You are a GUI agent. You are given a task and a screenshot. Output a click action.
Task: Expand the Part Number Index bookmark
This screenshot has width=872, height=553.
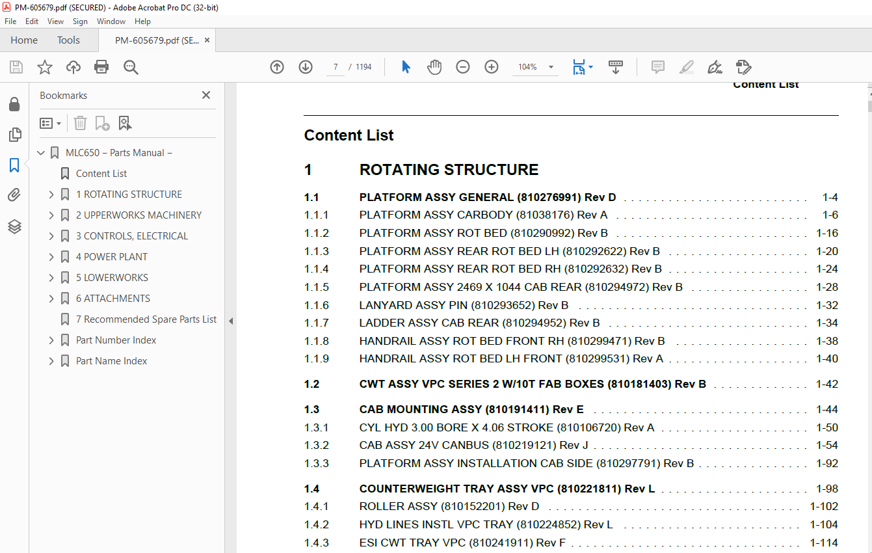[51, 340]
